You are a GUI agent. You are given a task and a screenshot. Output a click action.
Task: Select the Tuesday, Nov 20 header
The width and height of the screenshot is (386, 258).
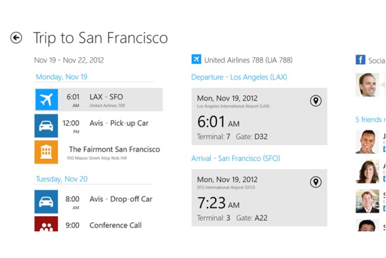[61, 179]
